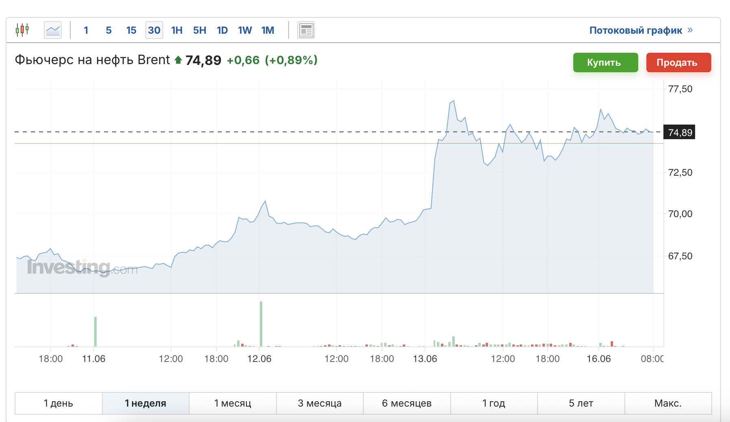Viewport: 730px width, 422px height.
Task: Click the green up-arrow next to Brent price
Action: click(178, 60)
